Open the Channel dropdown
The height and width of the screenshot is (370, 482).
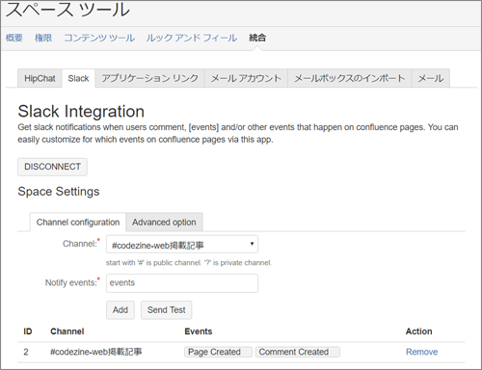point(182,245)
